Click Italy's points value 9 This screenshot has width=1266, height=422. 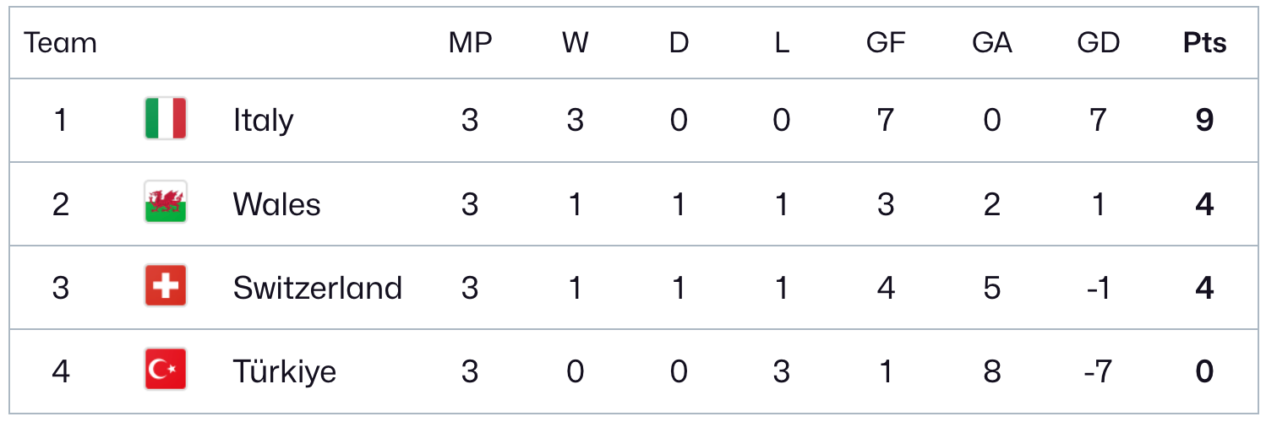(x=1204, y=121)
